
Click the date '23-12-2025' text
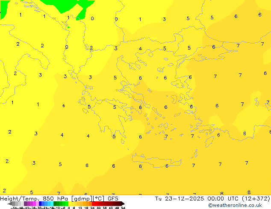(x=184, y=199)
